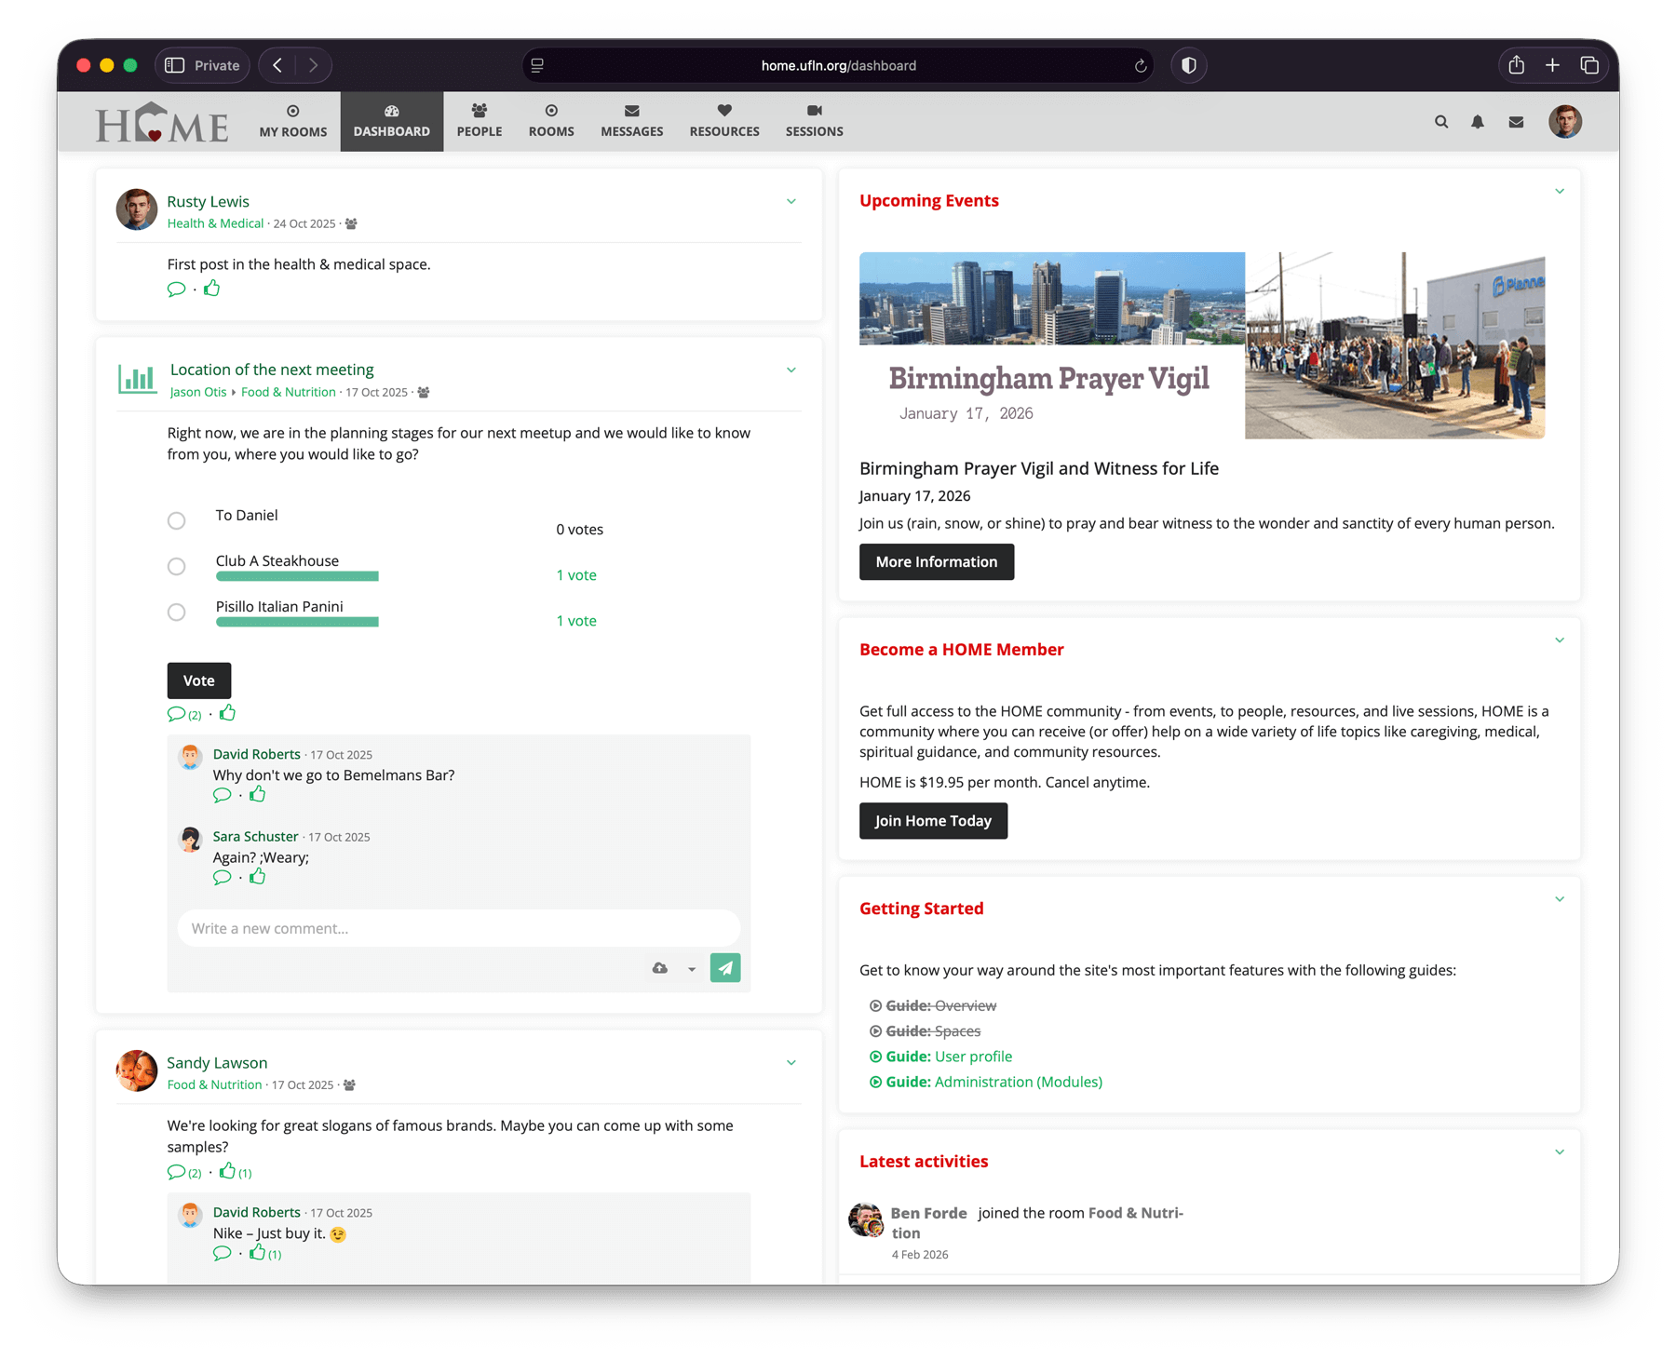The image size is (1676, 1360).
Task: Click the upload cloud icon in comment box
Action: 660,968
